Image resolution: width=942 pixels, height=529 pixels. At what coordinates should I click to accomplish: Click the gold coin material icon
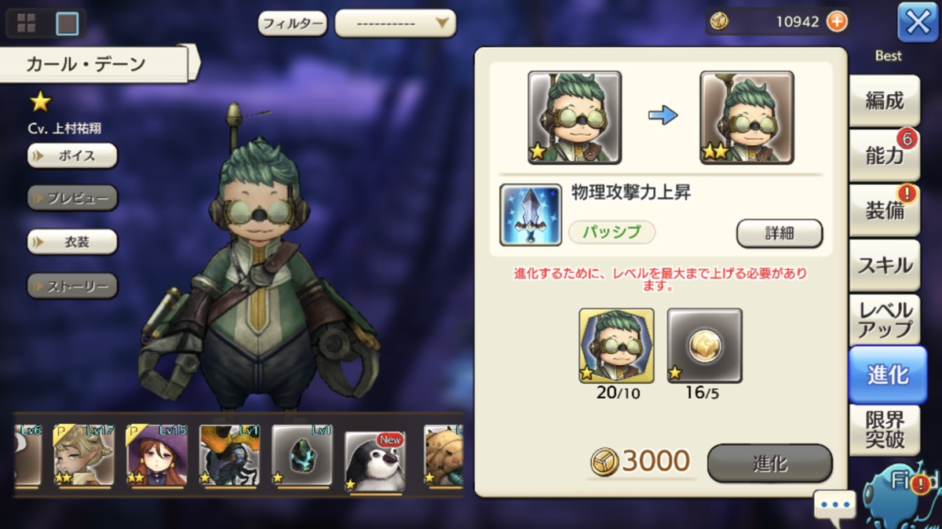704,345
